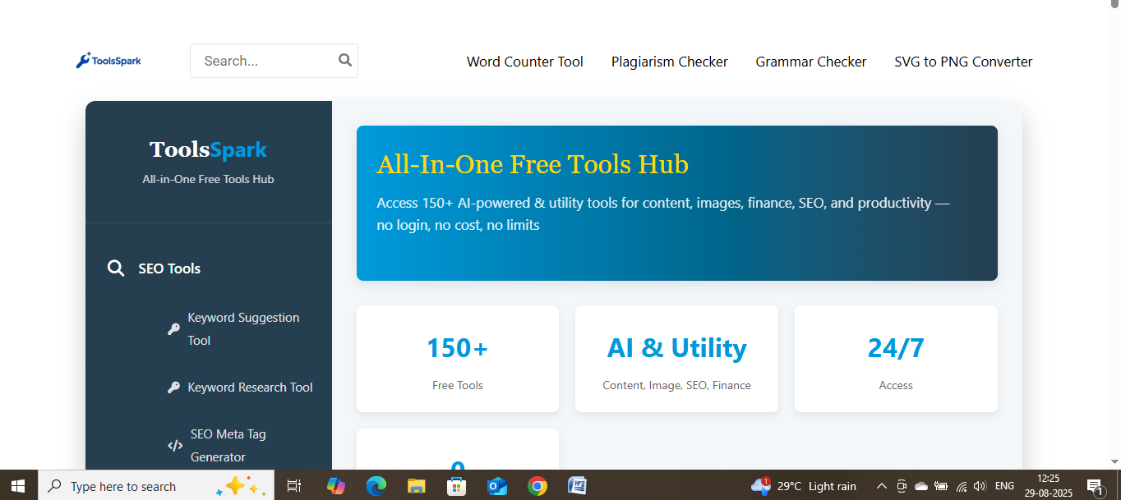Click the code icon beside SEO Meta Tag Generator

[175, 445]
